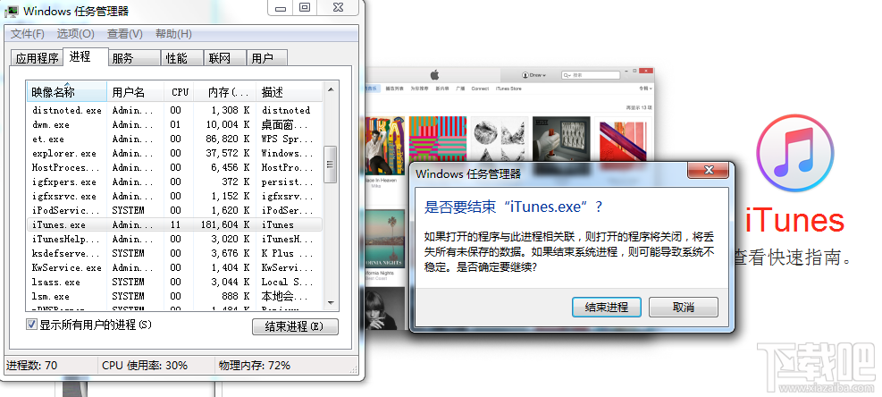
Task: Open the 帮助(H) menu
Action: coord(174,34)
